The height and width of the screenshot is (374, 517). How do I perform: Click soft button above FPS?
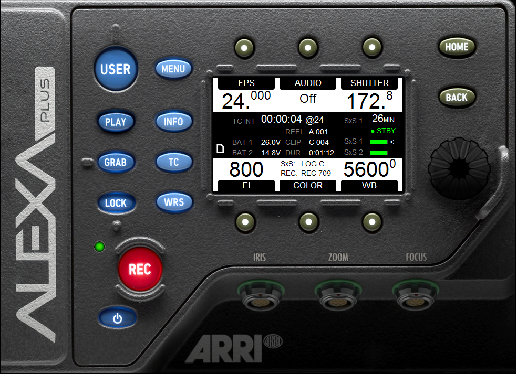tap(244, 48)
